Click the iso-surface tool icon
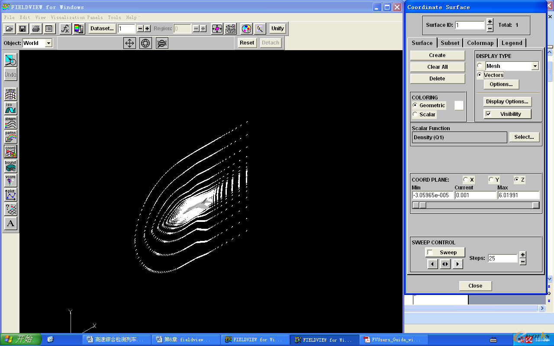Image resolution: width=554 pixels, height=346 pixels. coord(10,108)
